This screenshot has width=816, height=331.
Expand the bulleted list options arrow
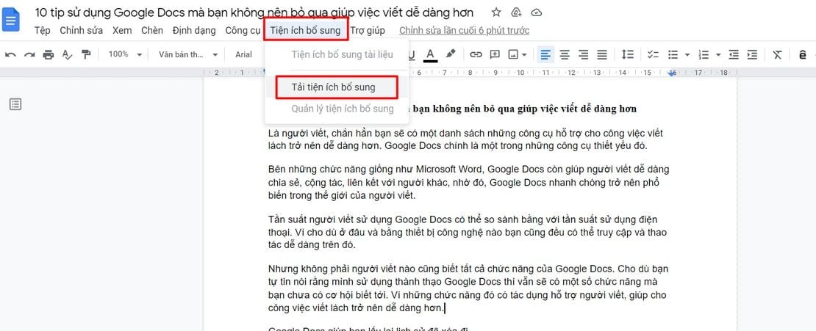point(687,54)
